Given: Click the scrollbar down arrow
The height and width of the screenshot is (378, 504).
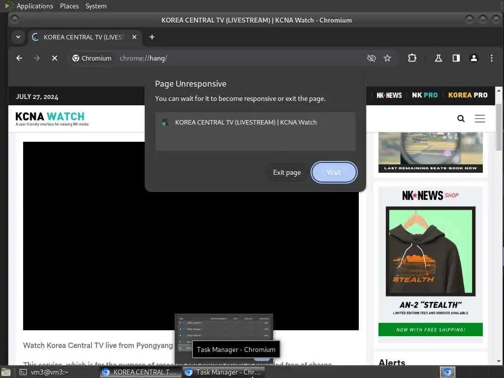Looking at the screenshot, I should [x=499, y=361].
